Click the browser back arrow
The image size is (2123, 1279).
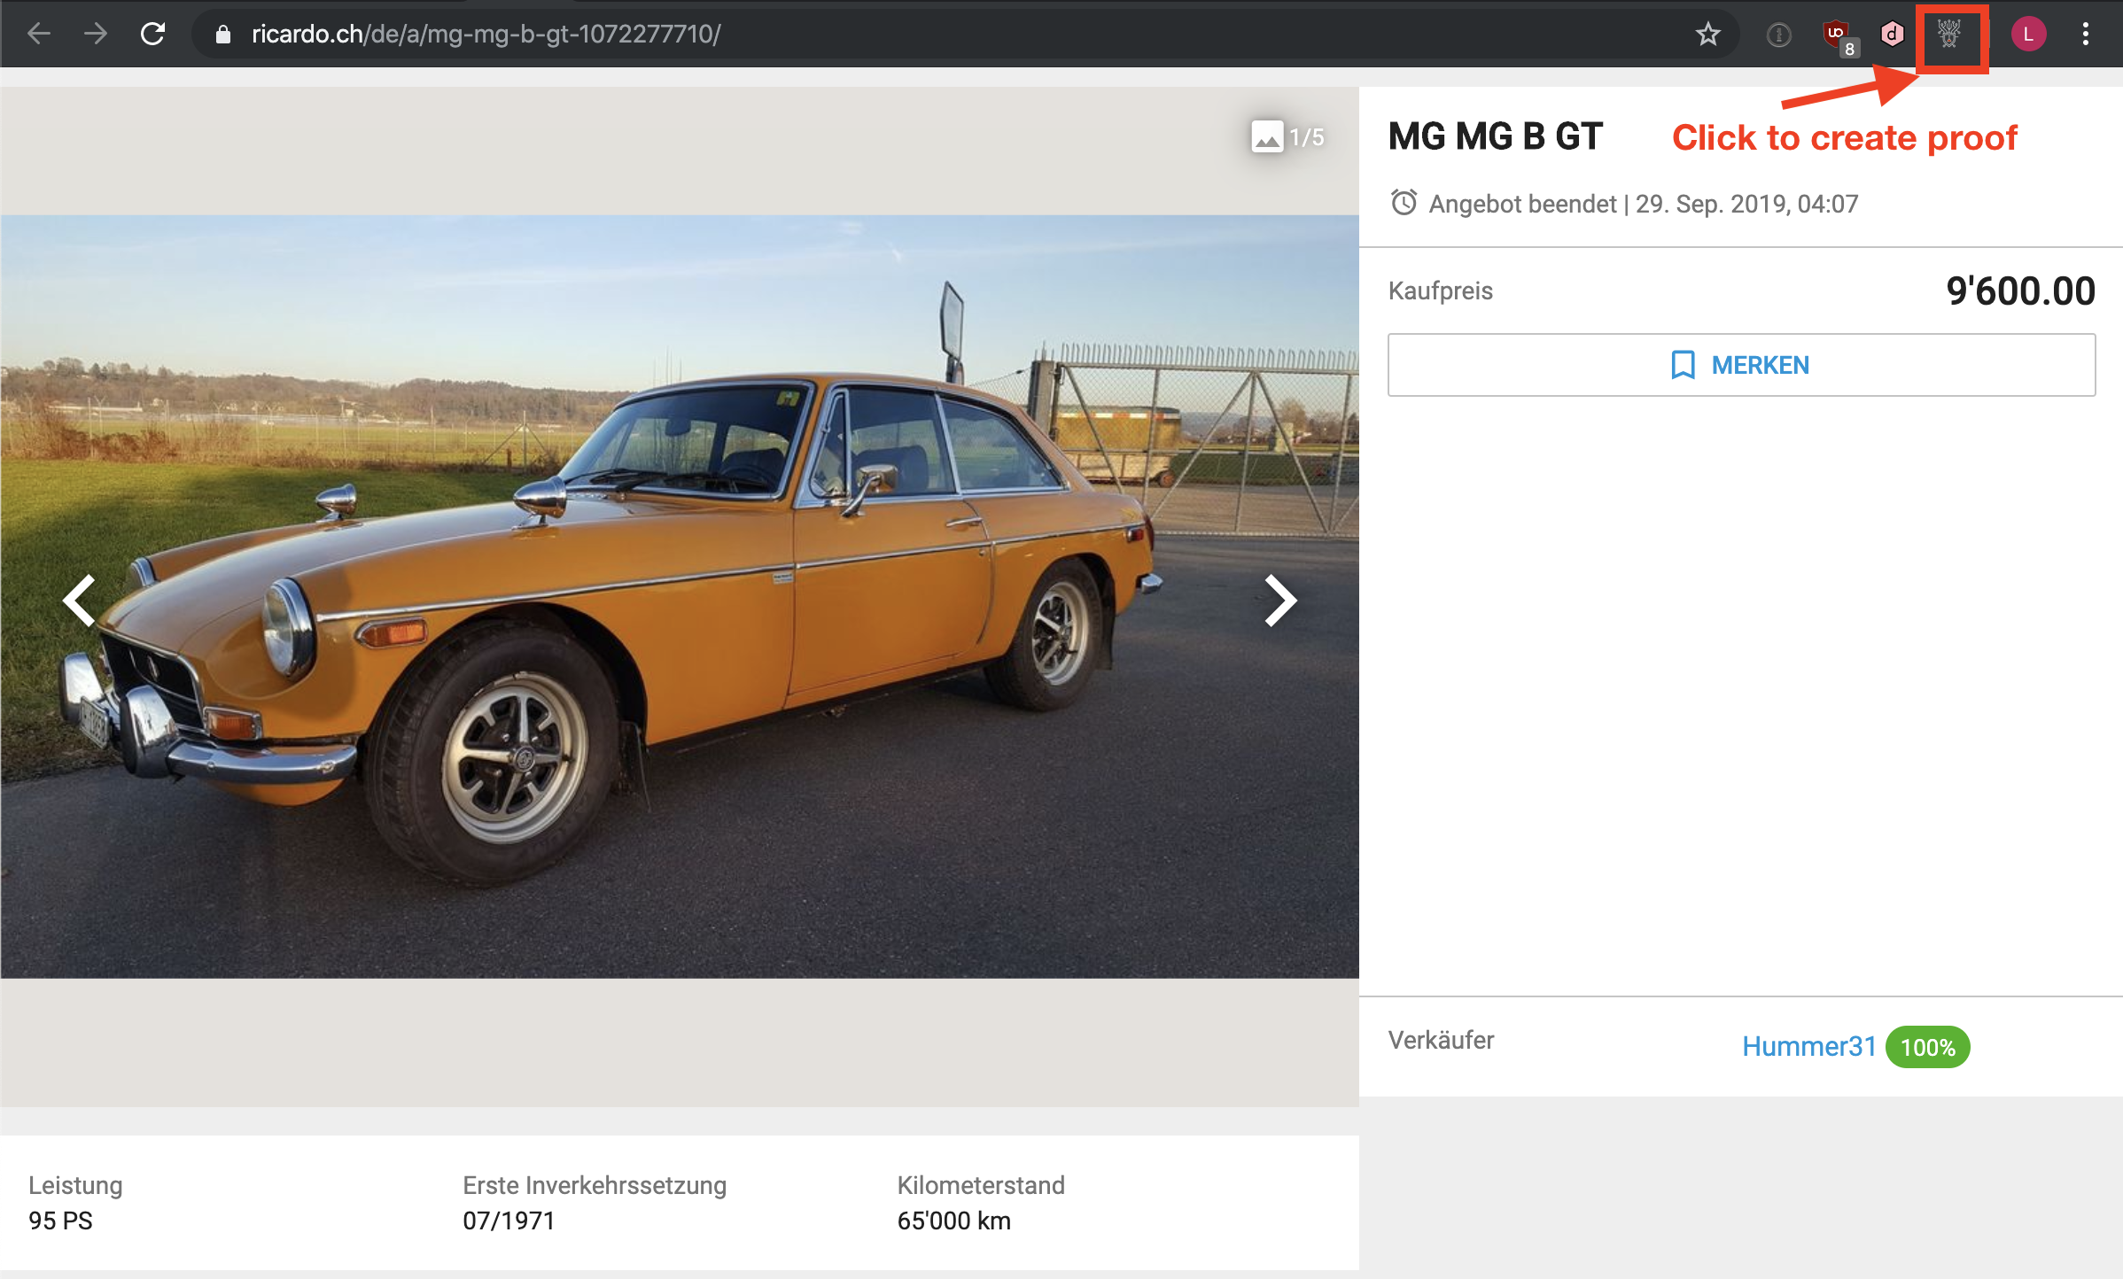(39, 34)
